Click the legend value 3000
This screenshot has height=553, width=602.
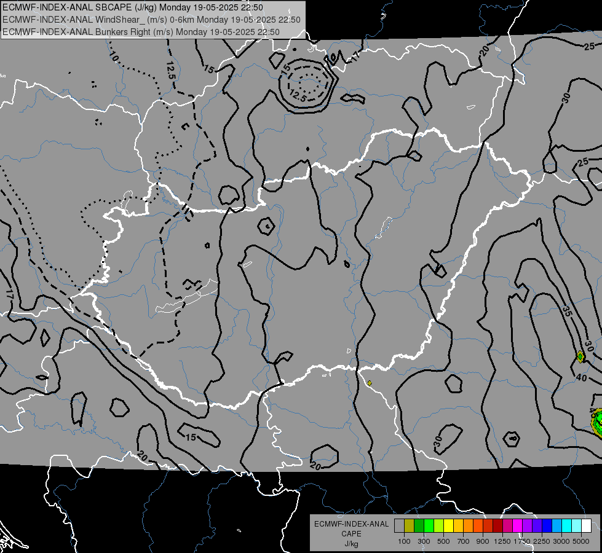click(x=561, y=541)
